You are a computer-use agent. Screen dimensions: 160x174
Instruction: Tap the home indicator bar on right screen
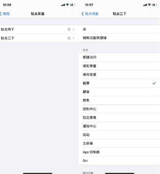120,173
